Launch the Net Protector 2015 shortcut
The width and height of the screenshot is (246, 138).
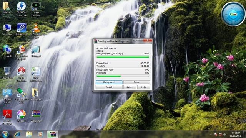22,96
